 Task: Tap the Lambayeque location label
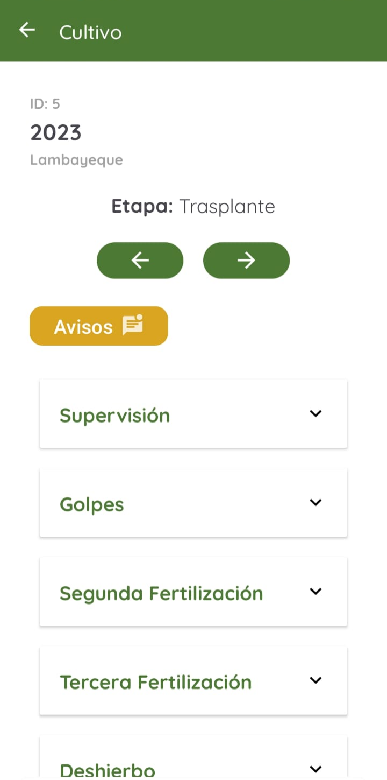point(76,160)
